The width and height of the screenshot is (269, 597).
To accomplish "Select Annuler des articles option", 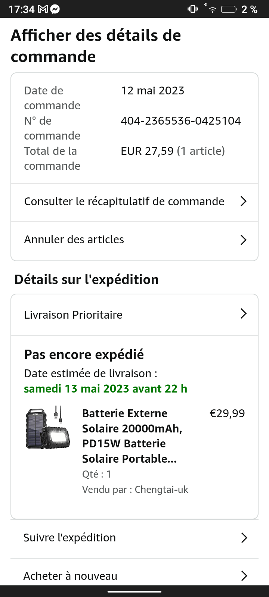I will (74, 240).
